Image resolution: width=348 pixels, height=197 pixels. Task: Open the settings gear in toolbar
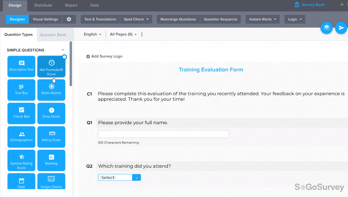(69, 19)
